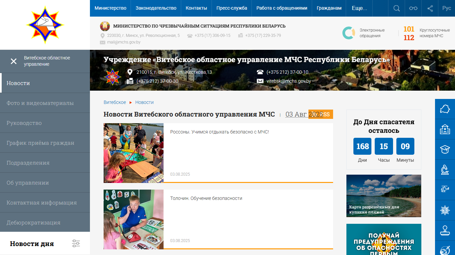Open the Министерство menu
The image size is (455, 255).
point(110,8)
